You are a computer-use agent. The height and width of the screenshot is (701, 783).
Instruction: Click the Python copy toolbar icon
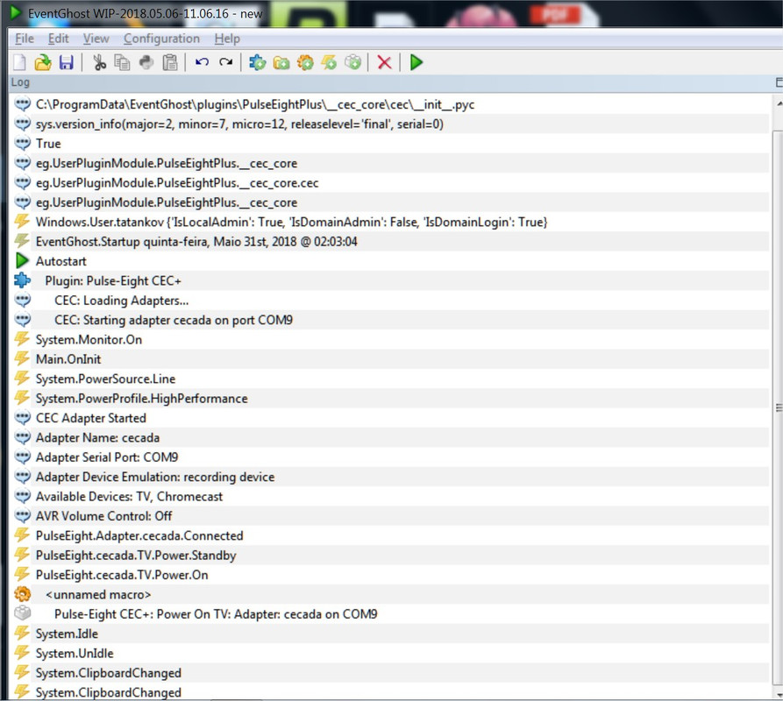click(146, 62)
